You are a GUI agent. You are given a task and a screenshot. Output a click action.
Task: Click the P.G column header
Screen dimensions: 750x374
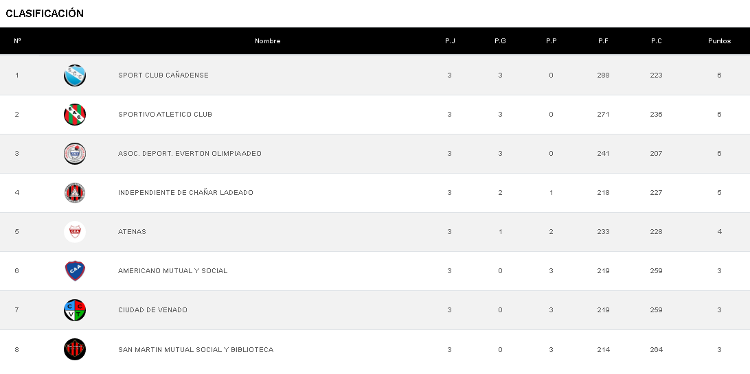click(500, 41)
